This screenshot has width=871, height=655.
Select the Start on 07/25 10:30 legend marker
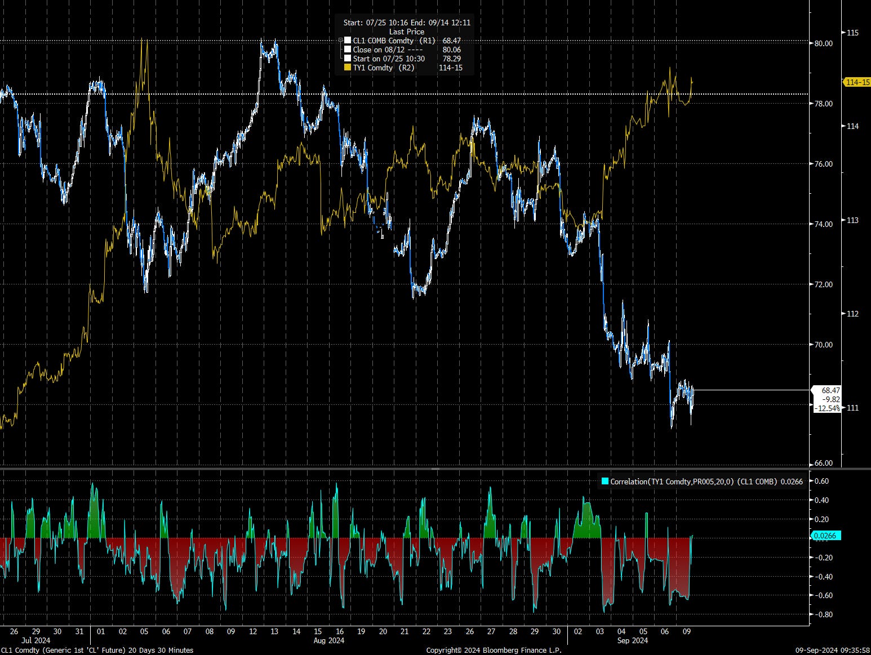coord(348,59)
